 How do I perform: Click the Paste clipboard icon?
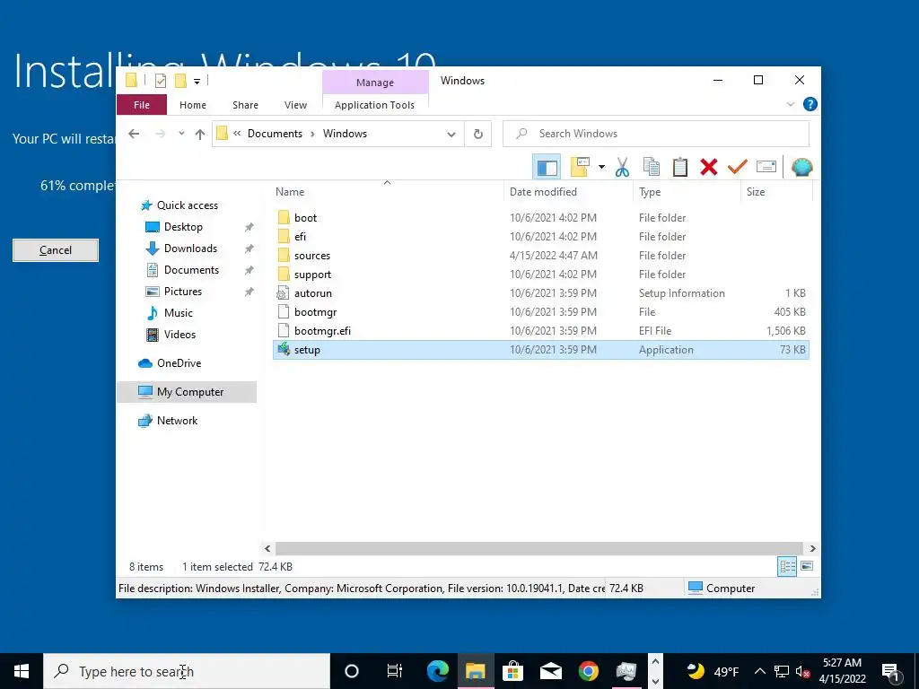tap(680, 168)
